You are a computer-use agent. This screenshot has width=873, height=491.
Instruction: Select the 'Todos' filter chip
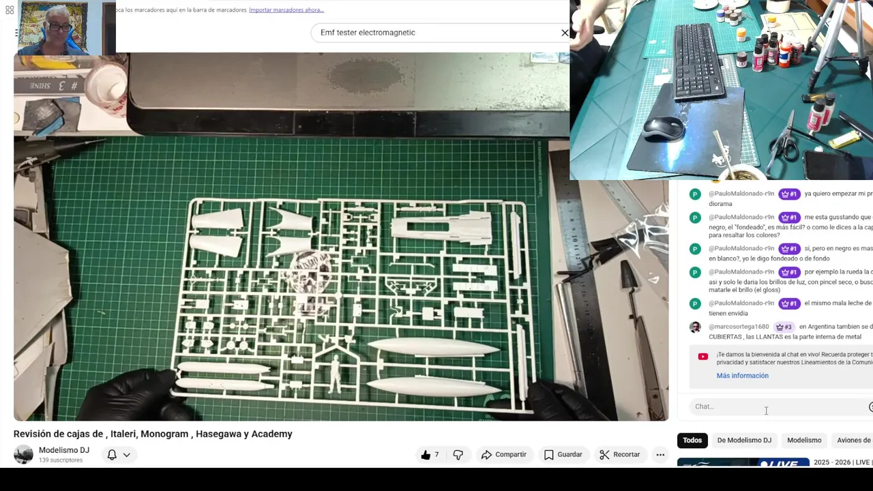click(x=692, y=441)
